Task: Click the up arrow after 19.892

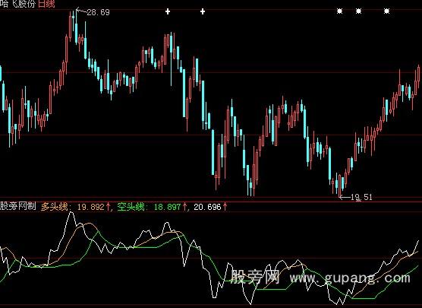Action: click(109, 207)
